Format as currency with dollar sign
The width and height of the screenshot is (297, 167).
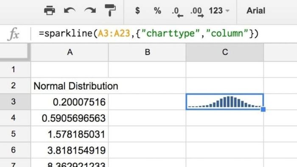point(137,11)
